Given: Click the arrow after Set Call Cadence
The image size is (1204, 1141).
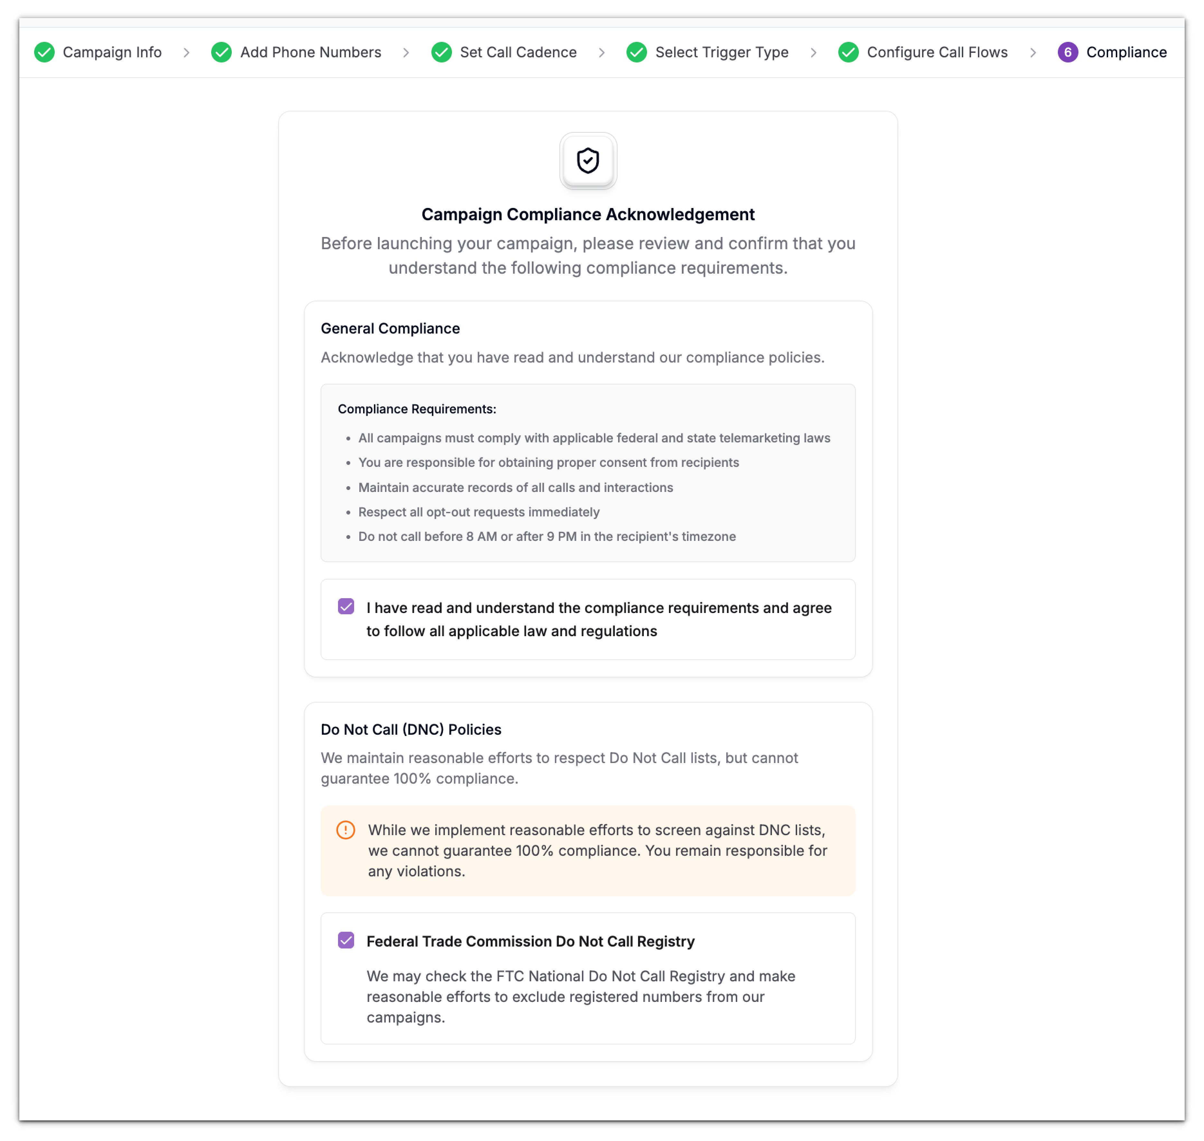Looking at the screenshot, I should click(601, 52).
